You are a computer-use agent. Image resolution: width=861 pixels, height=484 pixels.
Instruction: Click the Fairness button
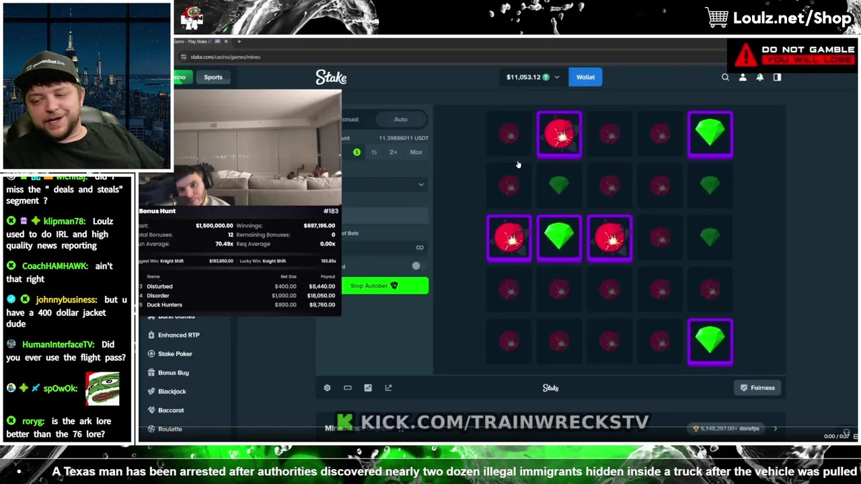click(x=757, y=388)
